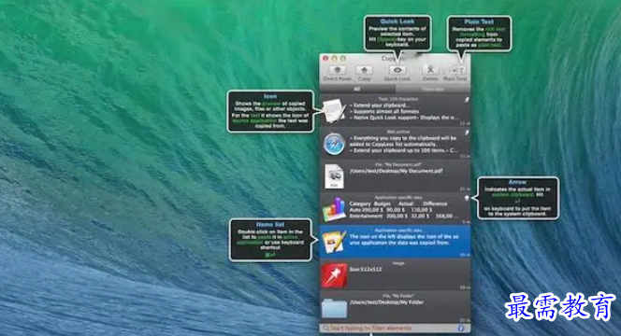Click the search magnifier icon in filter field

(326, 329)
